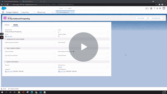Viewport: 167px width, 94px height.
Task: Reload the browser page
Action: pos(8,5)
